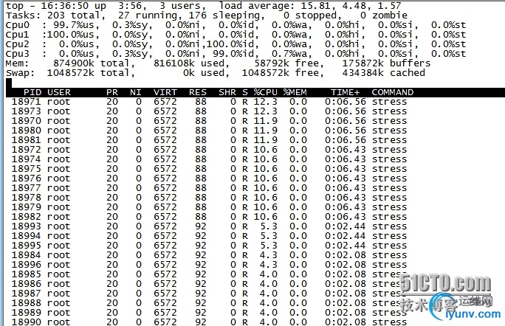505x326 pixels.
Task: Click the RES column header
Action: [x=198, y=92]
